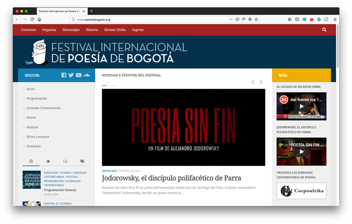The height and width of the screenshot is (224, 352).
Task: Open the Firefox library icon
Action: pyautogui.click(x=290, y=19)
